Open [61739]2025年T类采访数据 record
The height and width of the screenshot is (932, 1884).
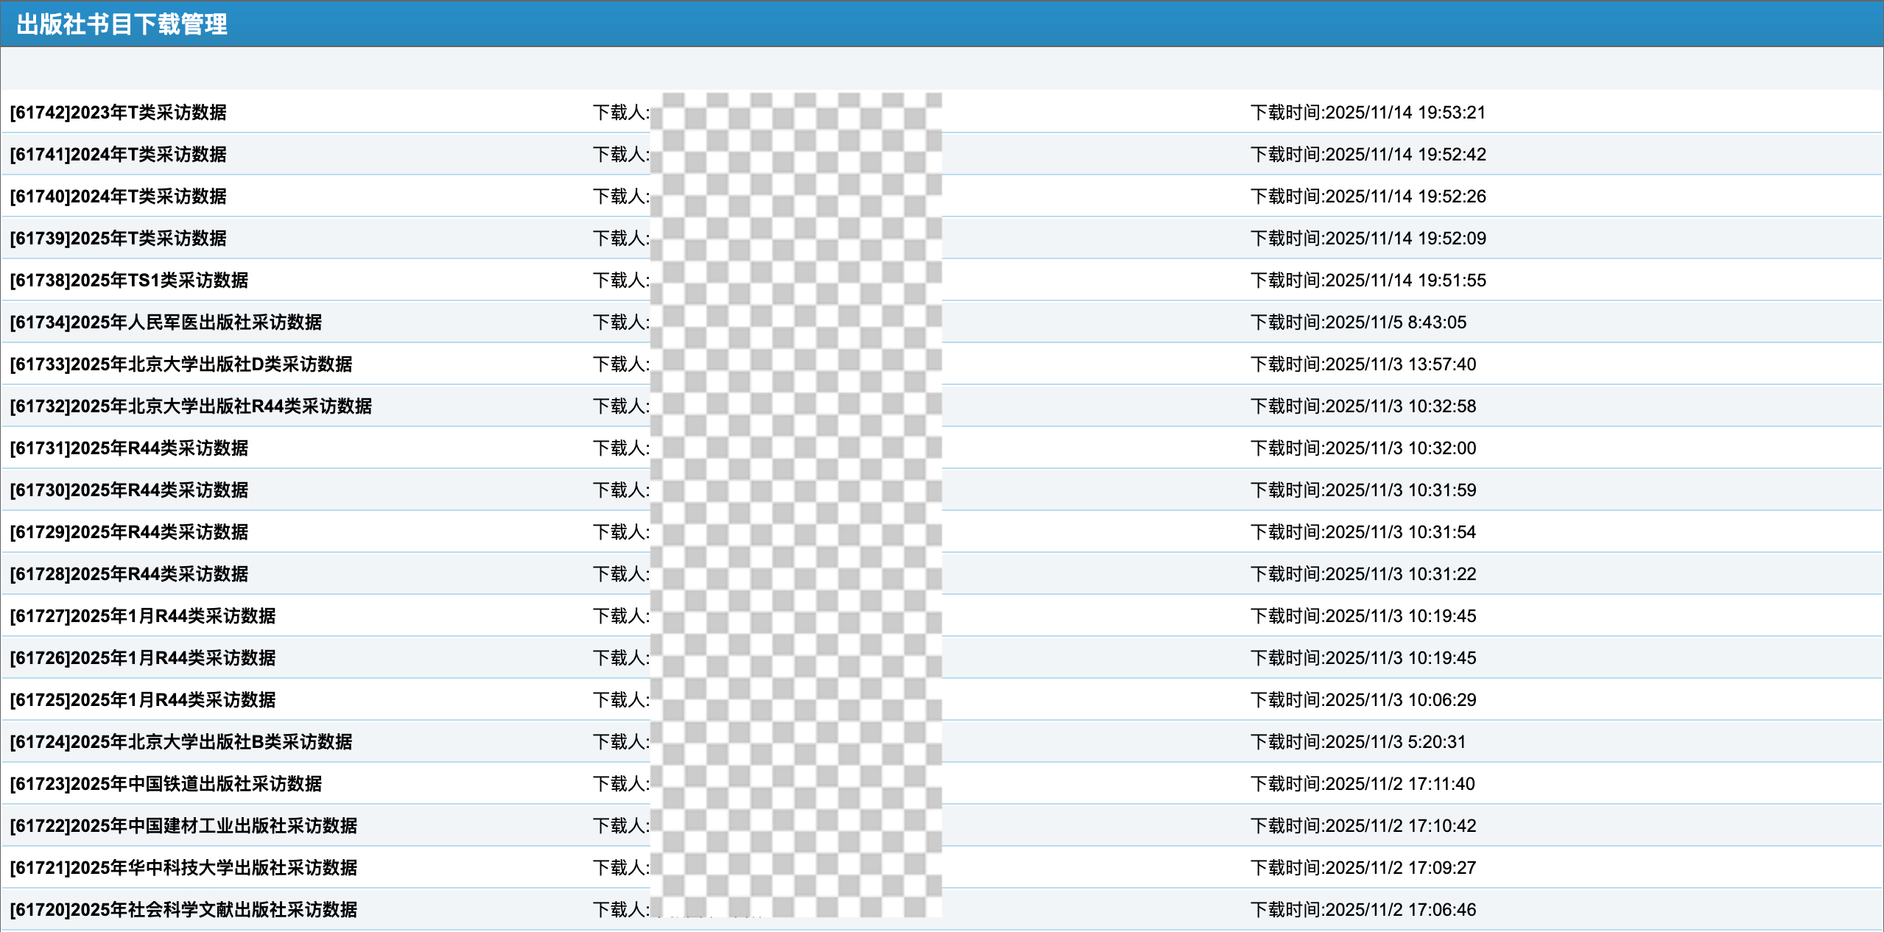tap(118, 239)
